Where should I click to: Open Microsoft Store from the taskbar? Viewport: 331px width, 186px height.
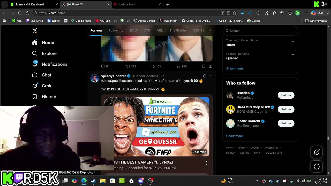pyautogui.click(x=112, y=181)
